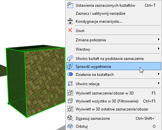Click the last selection in 3D icon
Image resolution: width=162 pixels, height=130 pixels.
point(70,109)
